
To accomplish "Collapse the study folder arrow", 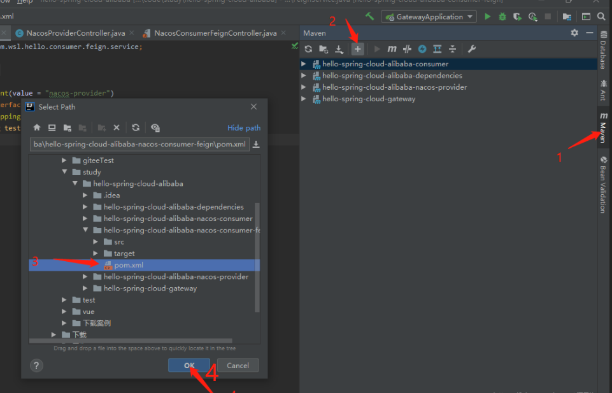I will click(64, 172).
